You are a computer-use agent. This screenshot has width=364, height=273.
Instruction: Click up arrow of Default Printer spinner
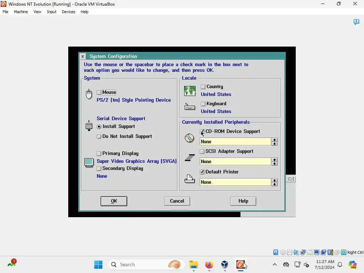(x=275, y=180)
